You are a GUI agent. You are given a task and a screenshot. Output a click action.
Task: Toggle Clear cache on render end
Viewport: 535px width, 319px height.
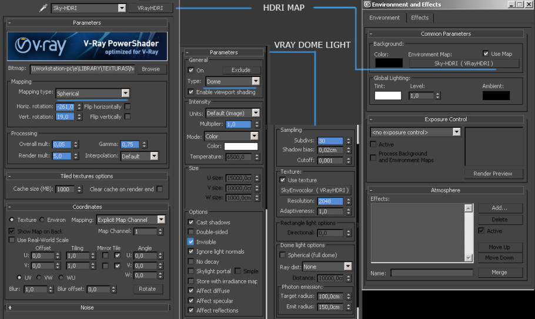[160, 189]
